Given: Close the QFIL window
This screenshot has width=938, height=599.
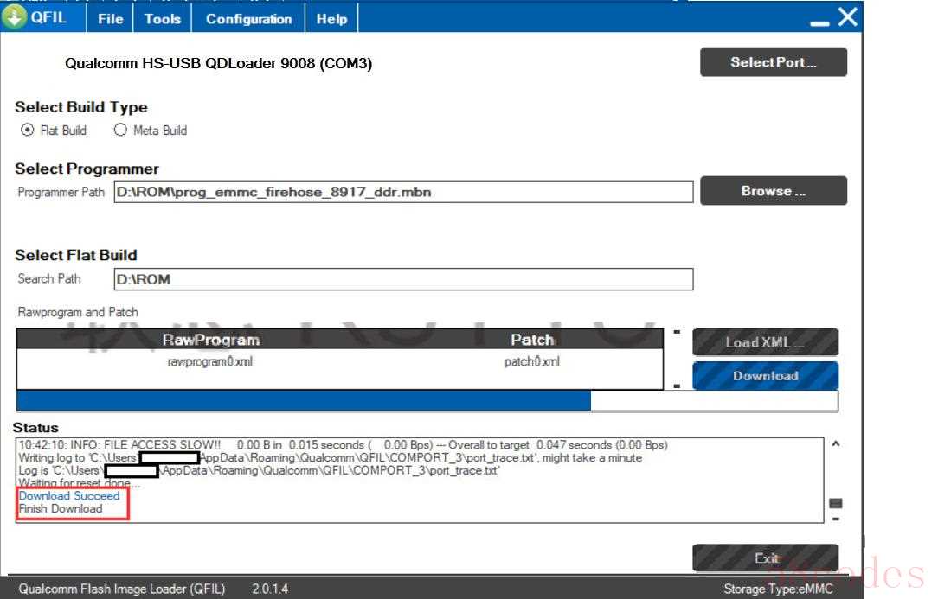Looking at the screenshot, I should tap(848, 17).
